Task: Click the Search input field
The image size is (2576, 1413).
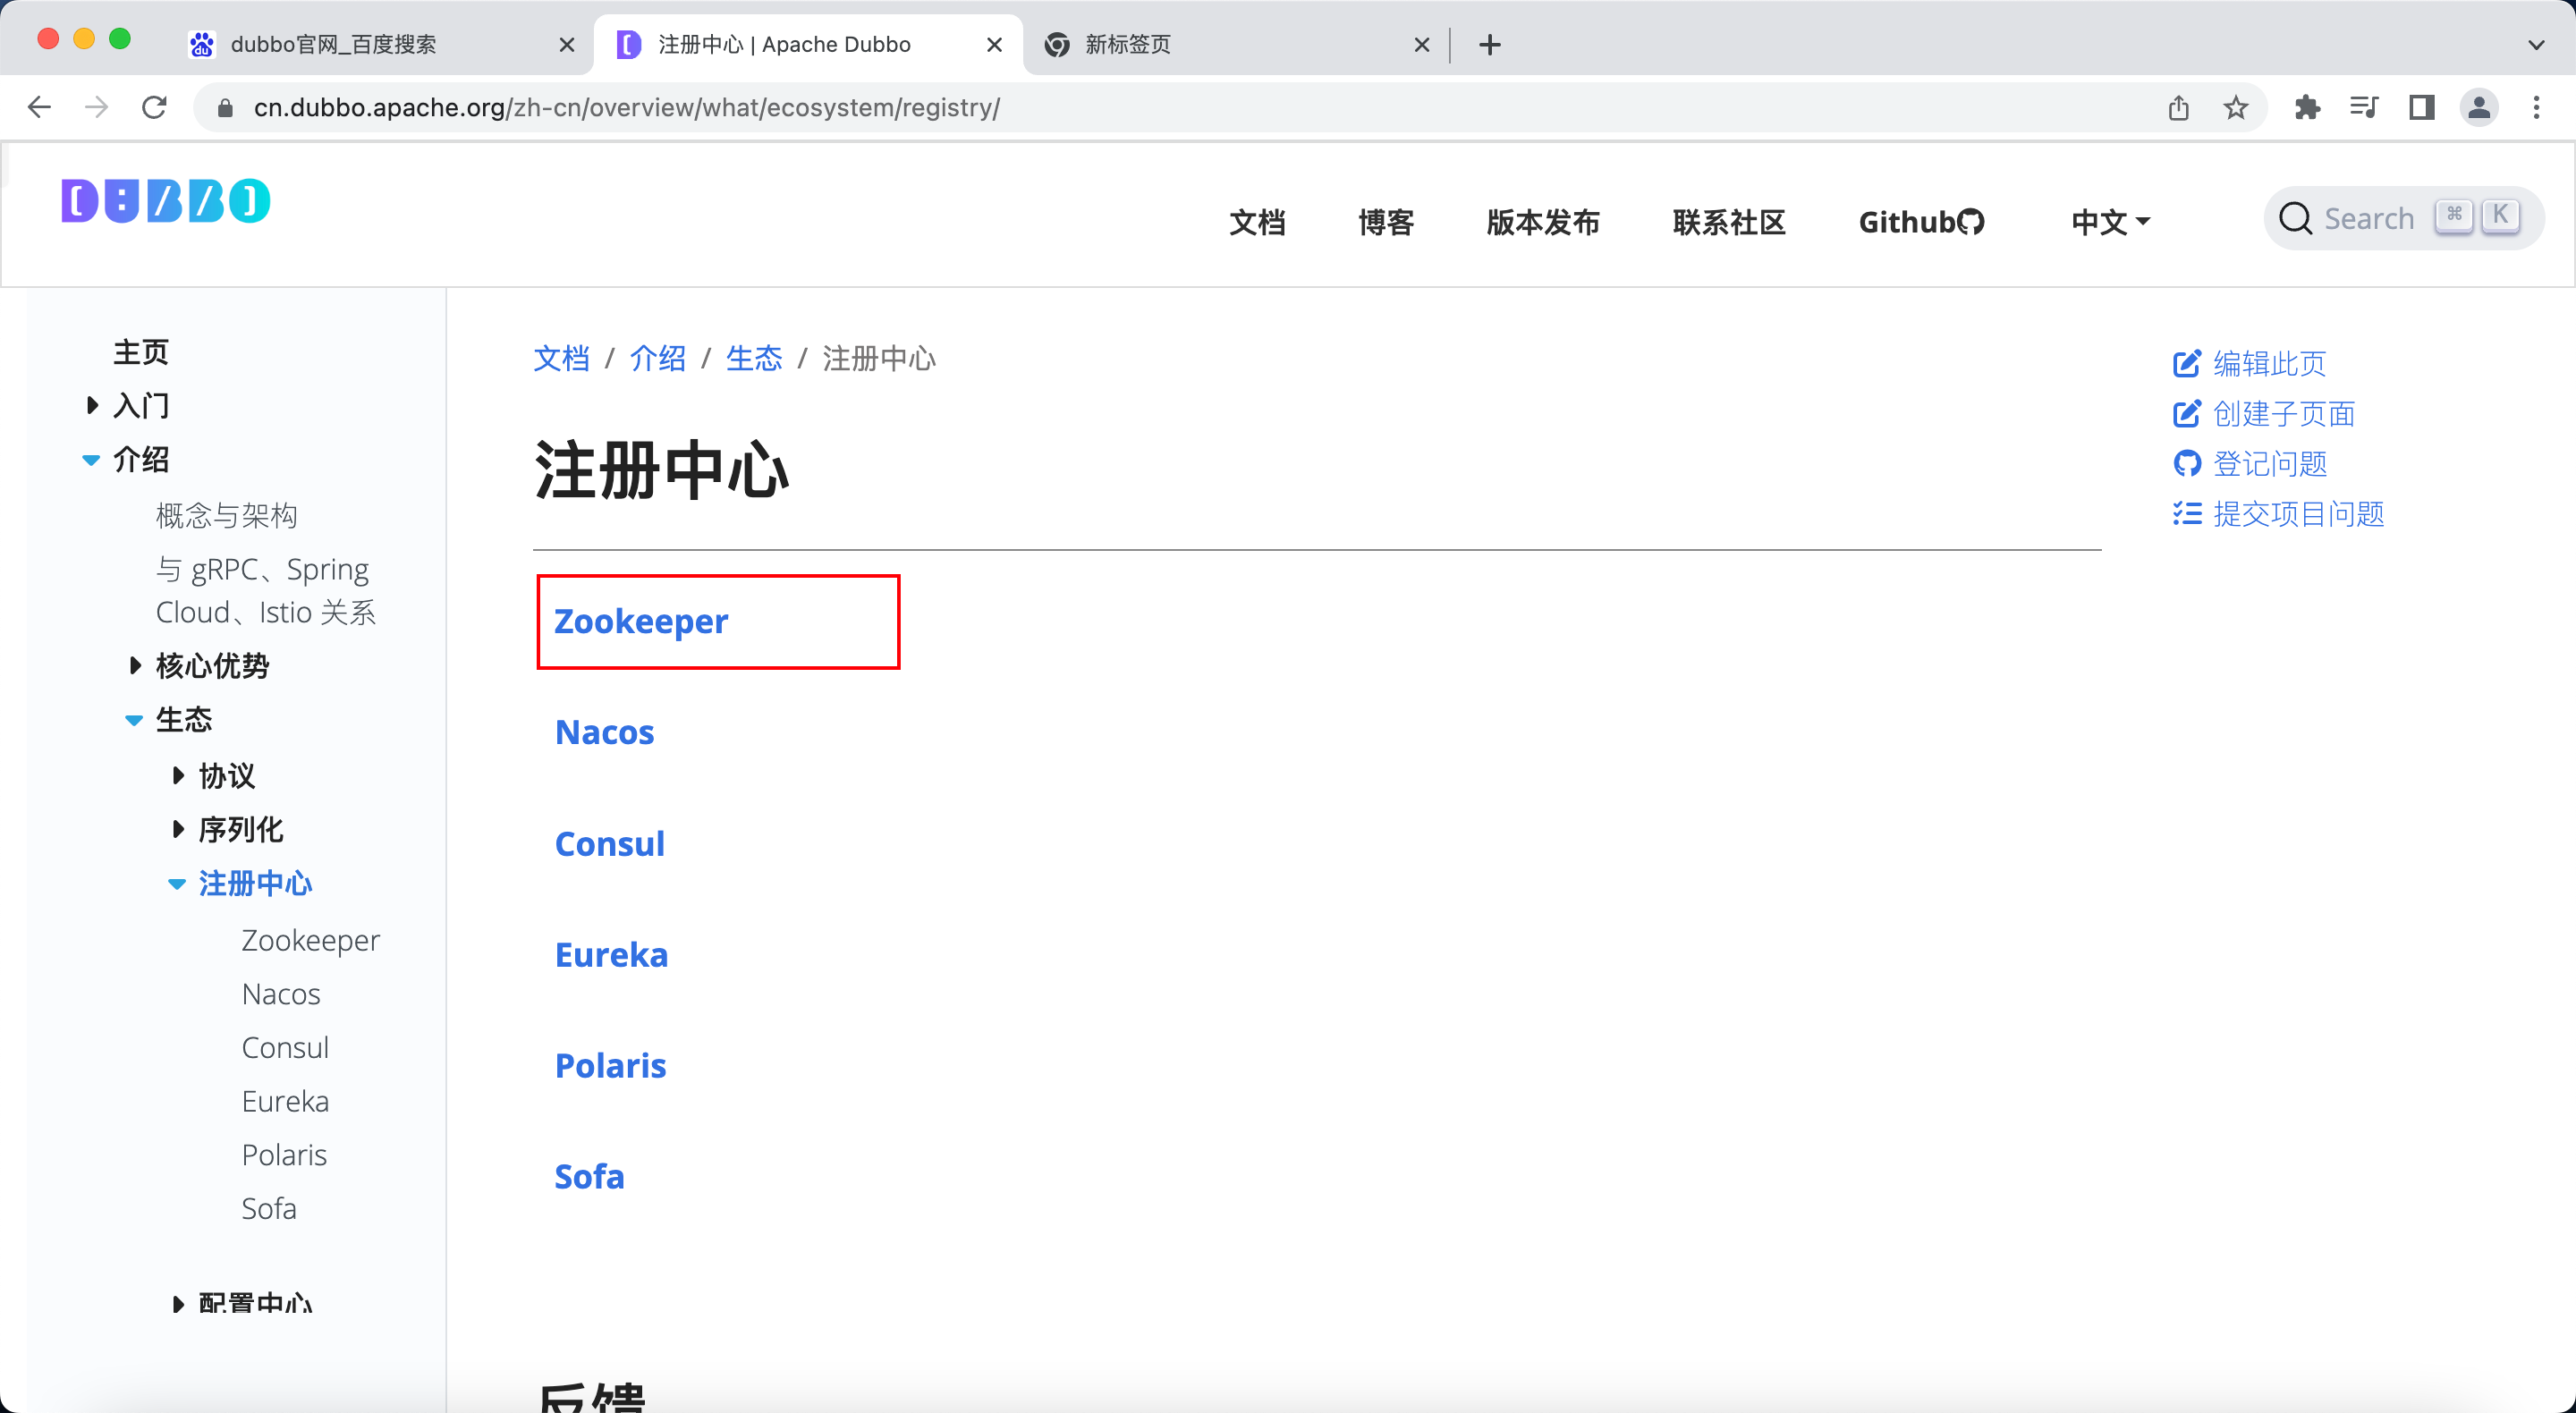Action: 2403,218
